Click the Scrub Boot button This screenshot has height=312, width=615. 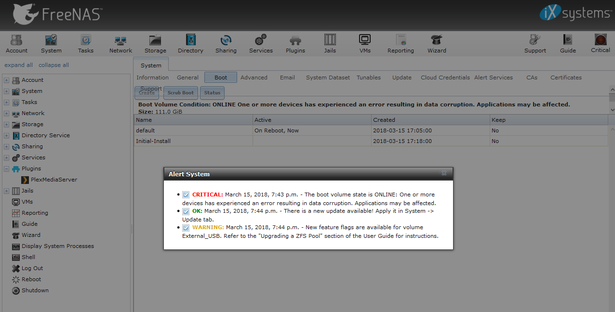coord(181,93)
